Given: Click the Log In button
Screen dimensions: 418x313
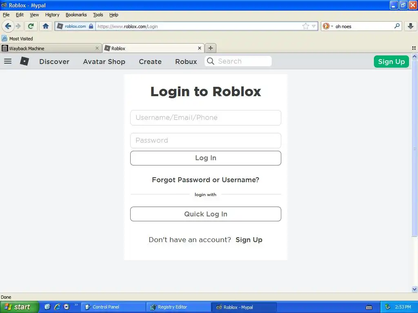Looking at the screenshot, I should tap(206, 158).
